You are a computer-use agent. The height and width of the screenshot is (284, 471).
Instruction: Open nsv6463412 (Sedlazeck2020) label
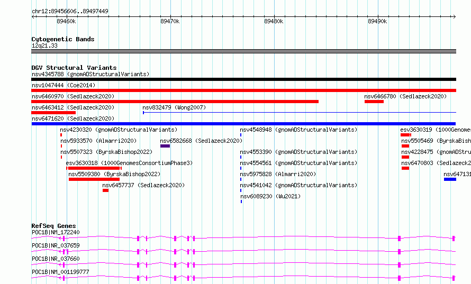tap(73, 107)
